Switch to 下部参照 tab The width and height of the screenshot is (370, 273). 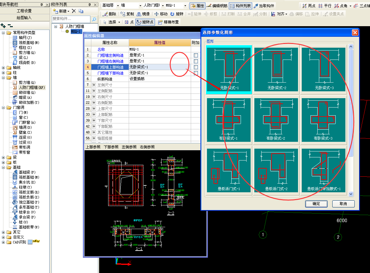111,147
